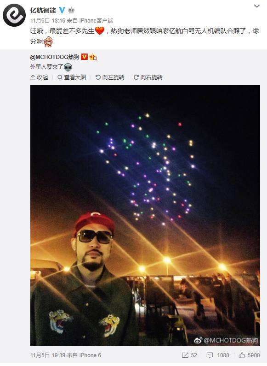This screenshot has height=366, width=267.
Task: Open the 亿航智能 username link
Action: tap(43, 10)
